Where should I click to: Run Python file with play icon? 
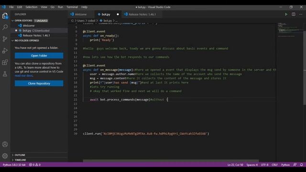286,14
